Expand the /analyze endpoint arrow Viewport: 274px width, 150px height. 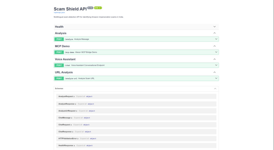pos(216,39)
